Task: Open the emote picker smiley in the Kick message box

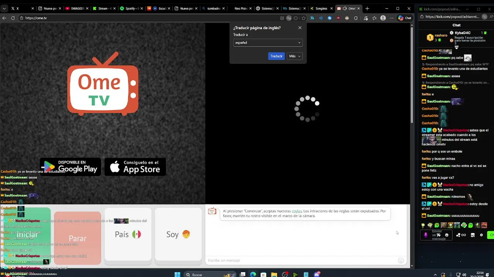Action: tap(447, 235)
